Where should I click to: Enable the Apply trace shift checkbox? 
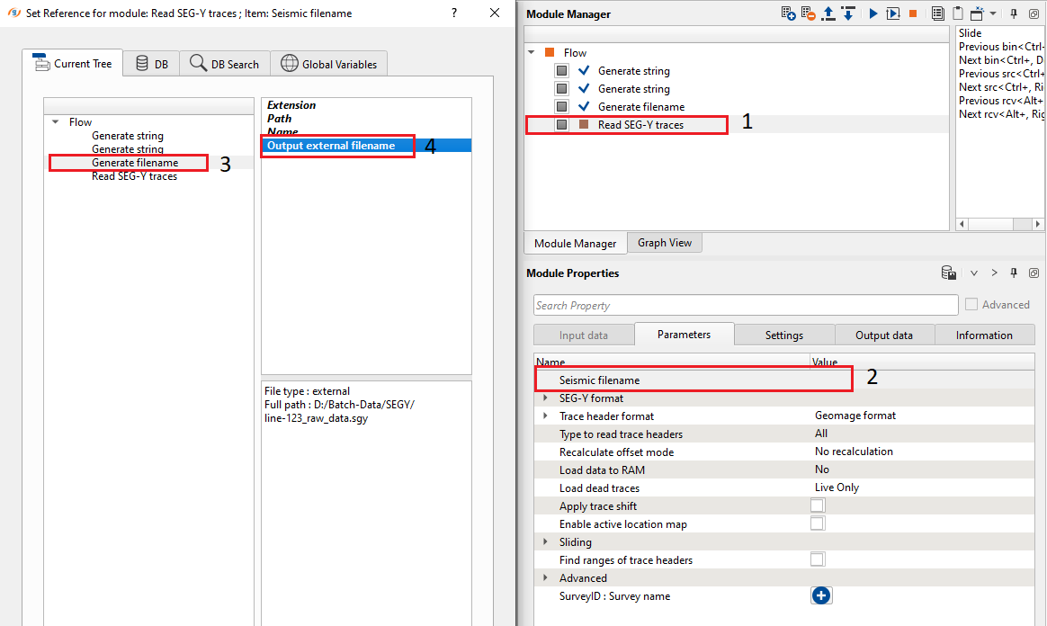tap(818, 505)
